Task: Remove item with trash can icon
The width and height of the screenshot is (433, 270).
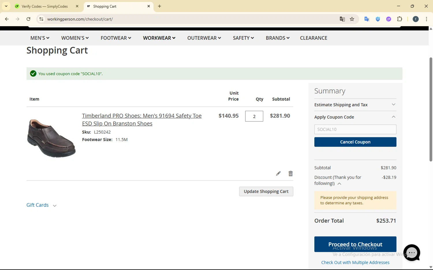Action: [x=290, y=173]
